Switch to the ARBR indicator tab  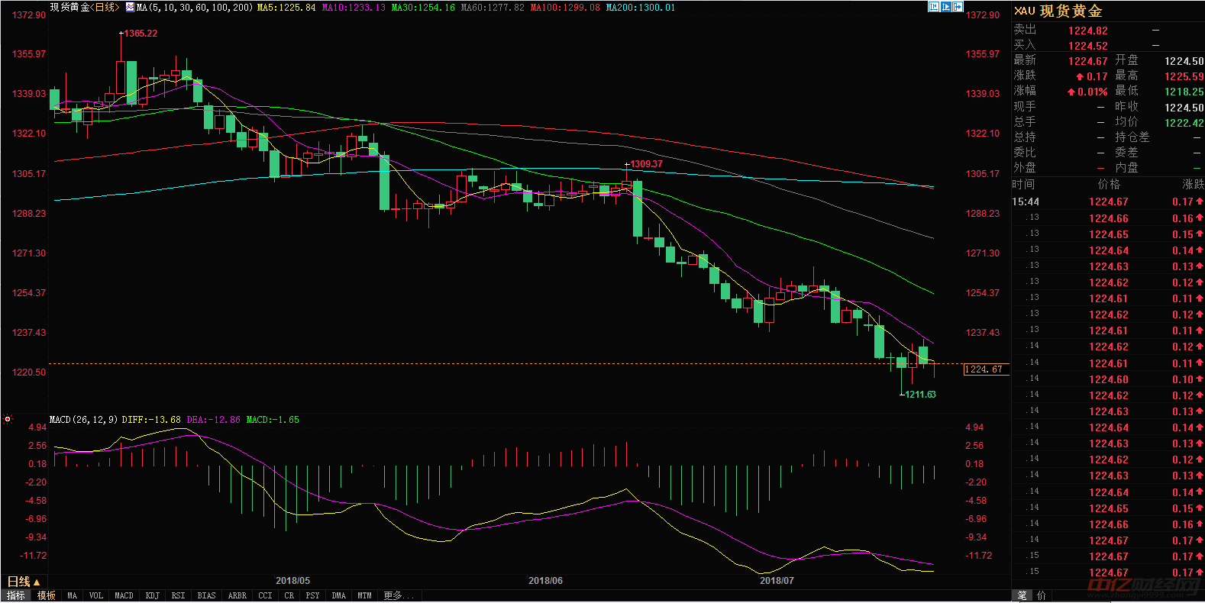(237, 595)
